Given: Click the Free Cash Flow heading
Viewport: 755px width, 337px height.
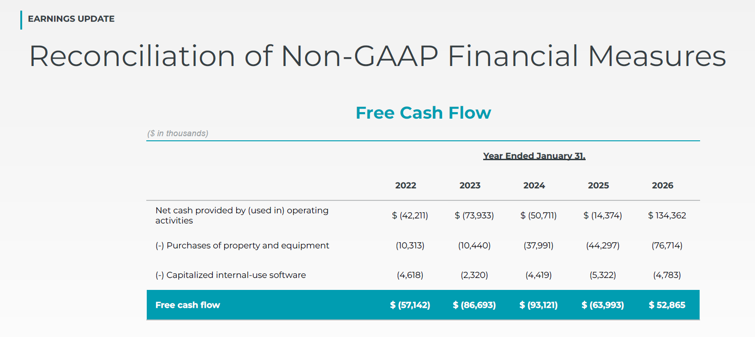Looking at the screenshot, I should (x=423, y=113).
